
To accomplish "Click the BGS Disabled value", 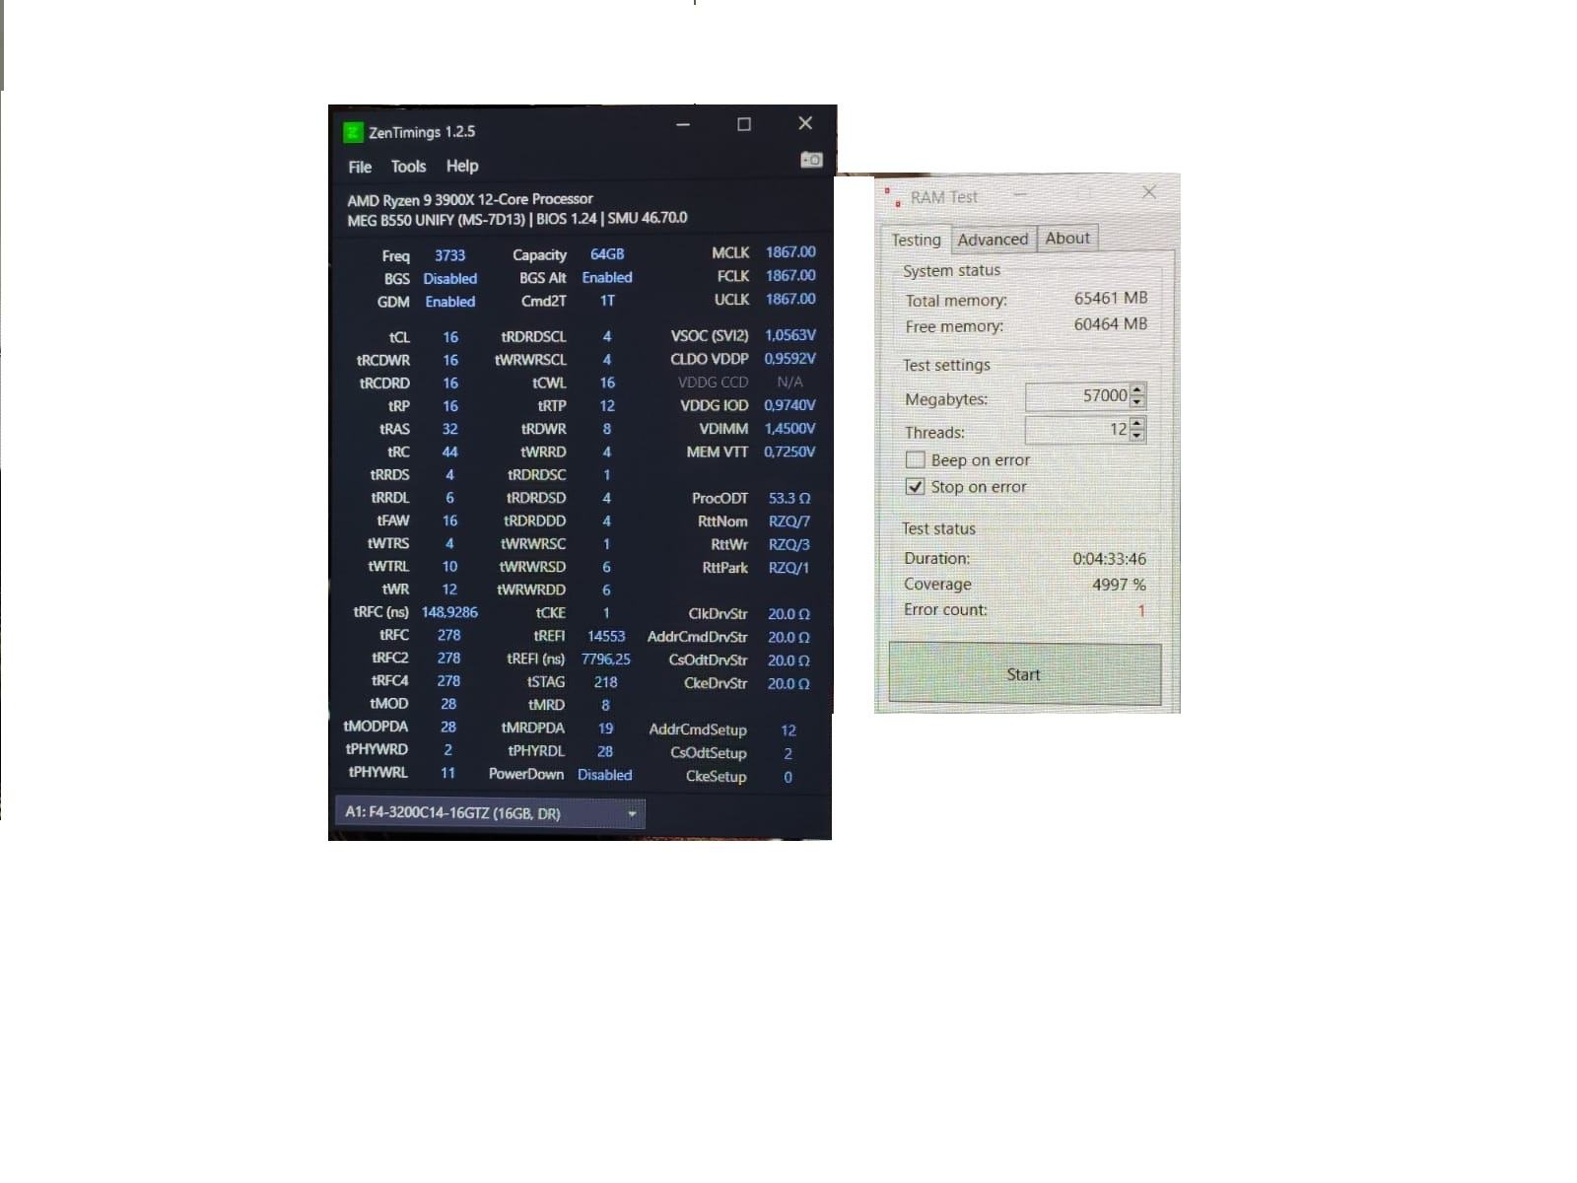I will pos(450,279).
